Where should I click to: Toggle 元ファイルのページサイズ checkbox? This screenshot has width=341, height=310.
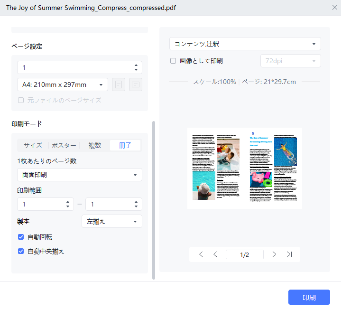(x=21, y=100)
